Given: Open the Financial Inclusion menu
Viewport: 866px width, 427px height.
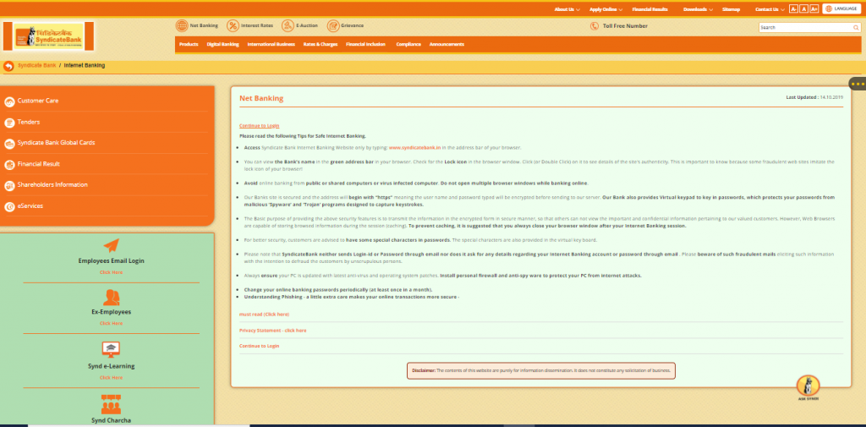Looking at the screenshot, I should click(365, 44).
